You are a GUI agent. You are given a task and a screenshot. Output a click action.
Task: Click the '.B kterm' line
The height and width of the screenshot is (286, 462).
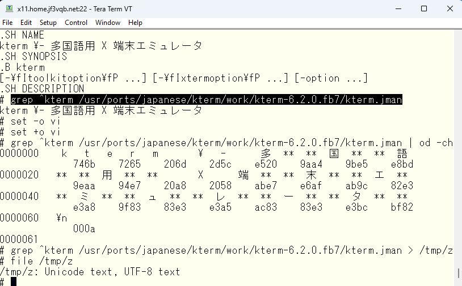(22, 67)
